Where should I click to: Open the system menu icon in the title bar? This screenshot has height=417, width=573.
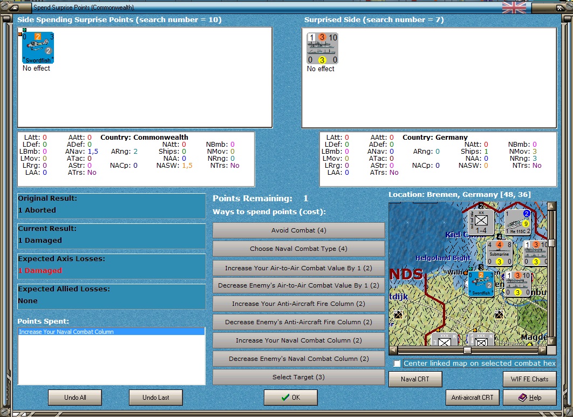click(13, 8)
